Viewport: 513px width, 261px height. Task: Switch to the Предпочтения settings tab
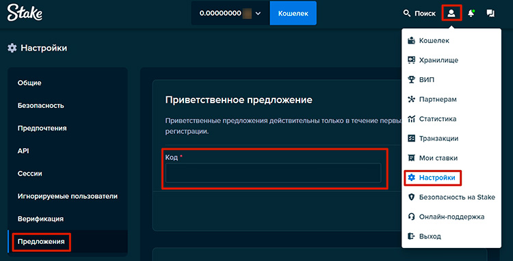pos(68,128)
